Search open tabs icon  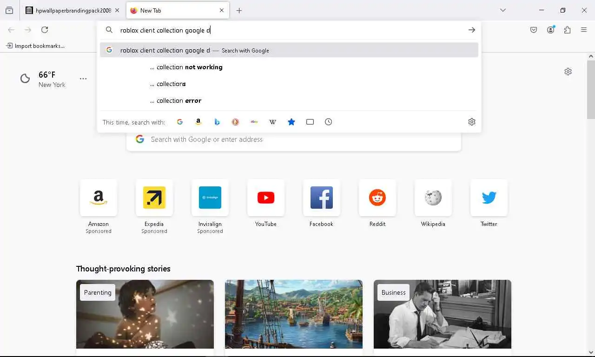tap(310, 122)
